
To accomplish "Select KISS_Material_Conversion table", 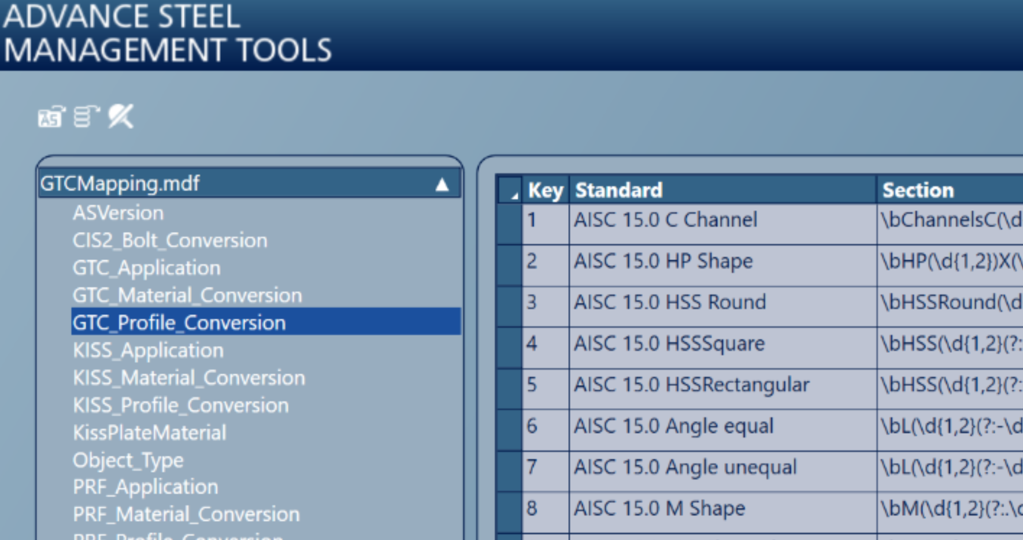I will coord(189,378).
